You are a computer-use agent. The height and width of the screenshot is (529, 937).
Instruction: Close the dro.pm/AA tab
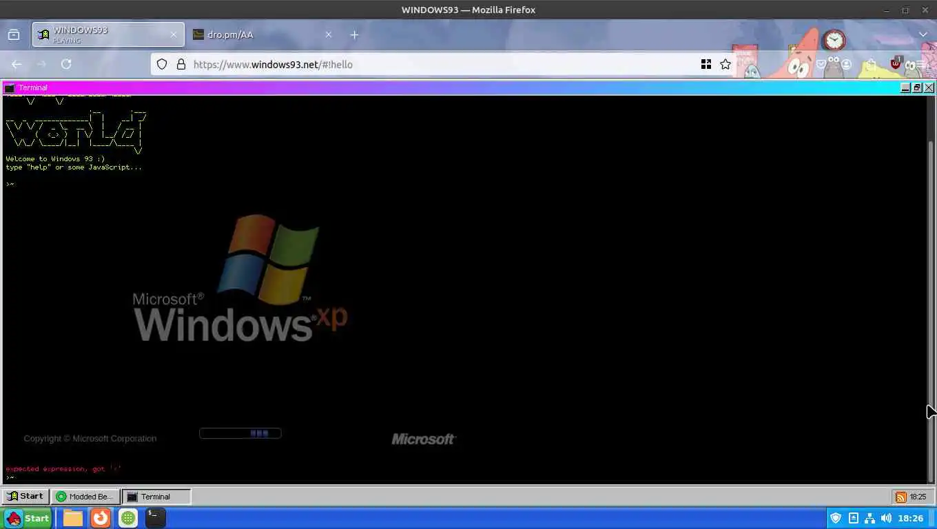[x=329, y=34]
